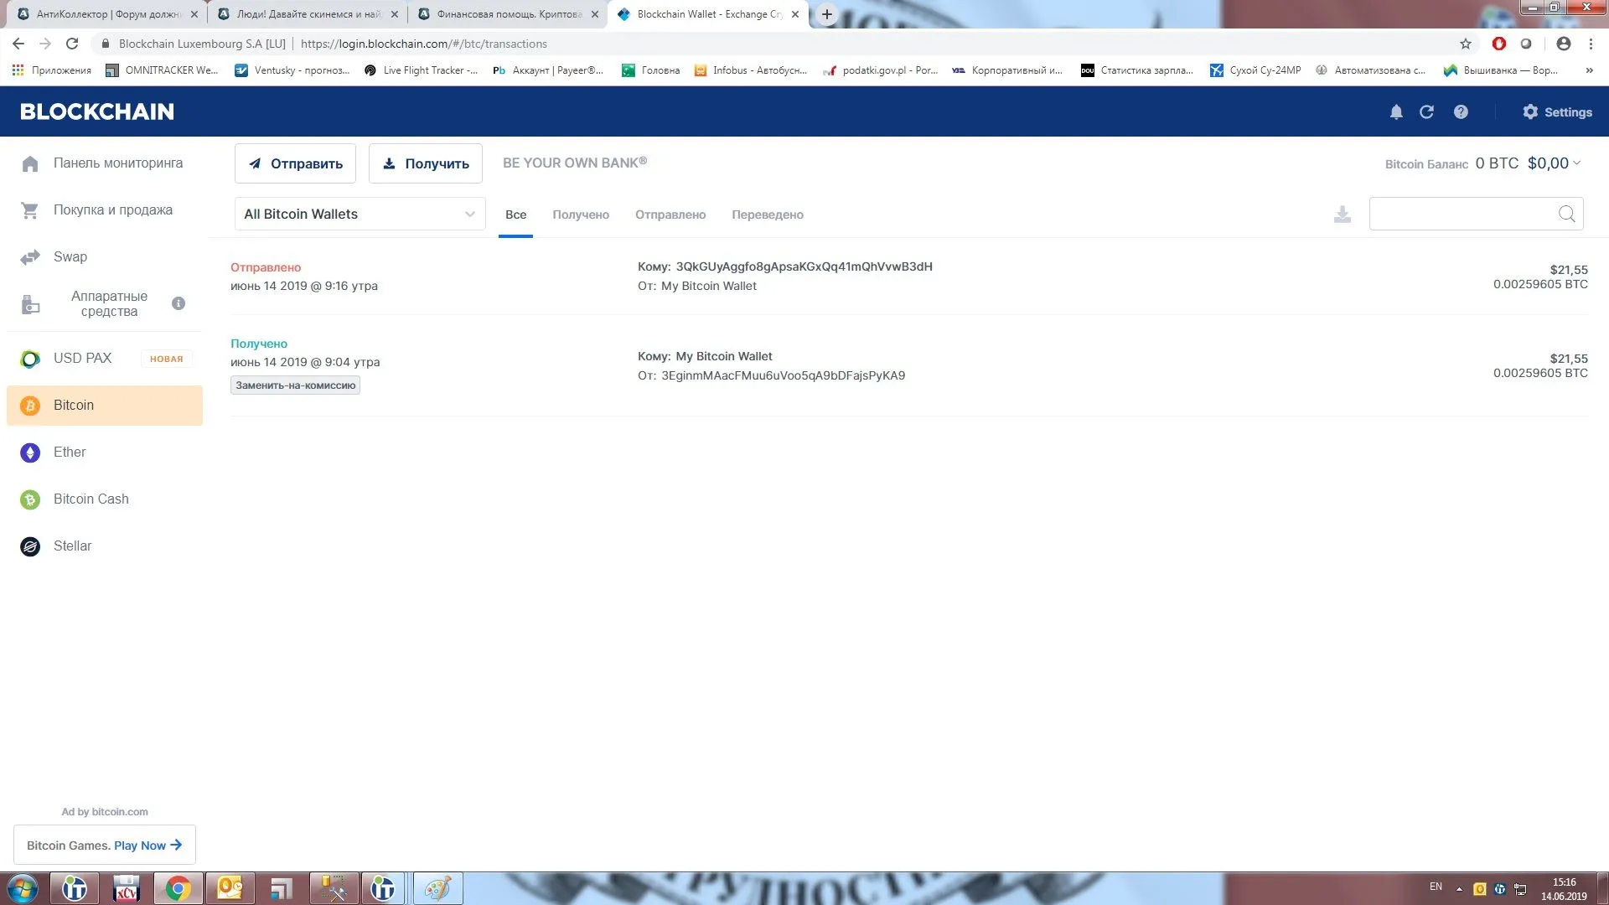Open the Stellar wallet in sidebar
Viewport: 1609px width, 905px height.
click(x=72, y=546)
